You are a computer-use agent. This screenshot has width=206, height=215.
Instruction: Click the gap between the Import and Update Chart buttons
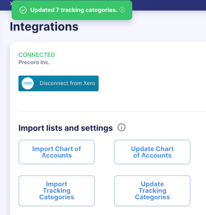104,152
